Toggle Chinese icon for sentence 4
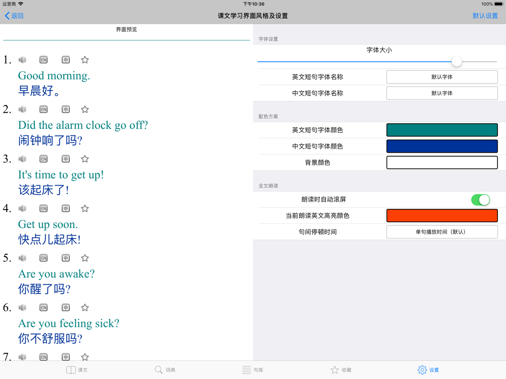Image resolution: width=506 pixels, height=379 pixels. (x=66, y=209)
